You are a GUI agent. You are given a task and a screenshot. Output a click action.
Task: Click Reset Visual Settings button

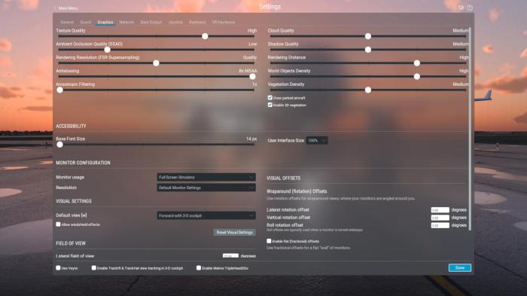(234, 233)
